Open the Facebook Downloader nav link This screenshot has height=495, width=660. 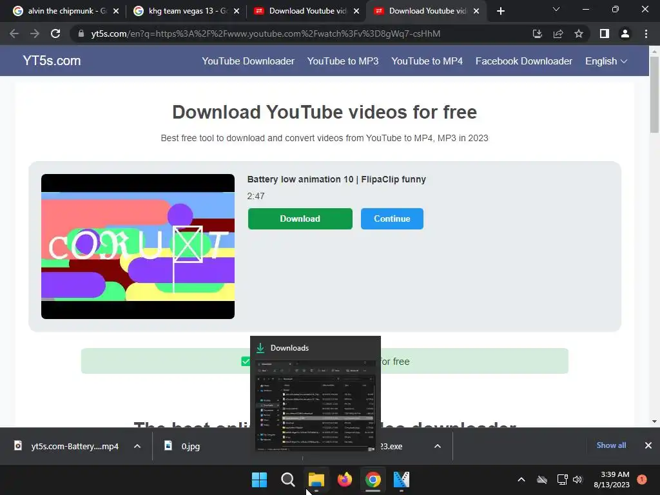click(x=523, y=61)
